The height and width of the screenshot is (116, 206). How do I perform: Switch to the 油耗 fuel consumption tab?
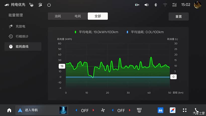(x=58, y=16)
